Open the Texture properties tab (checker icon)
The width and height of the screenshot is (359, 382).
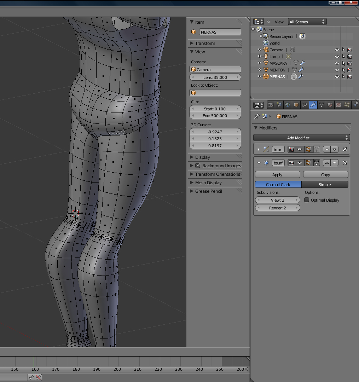click(338, 105)
